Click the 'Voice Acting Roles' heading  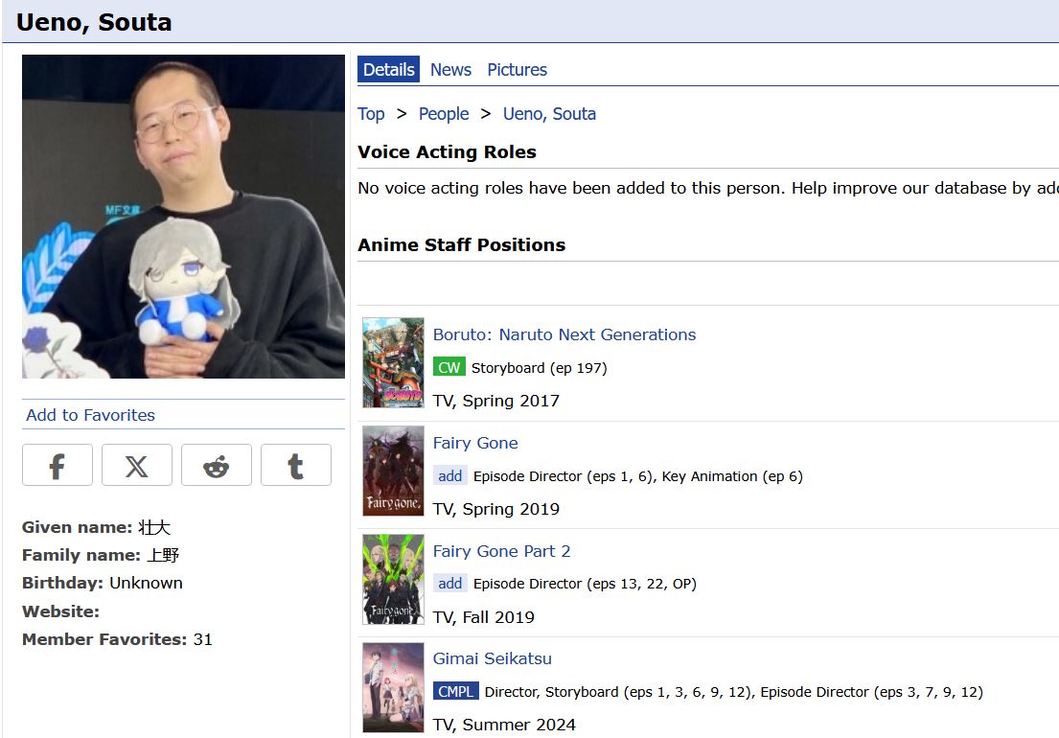pos(447,152)
